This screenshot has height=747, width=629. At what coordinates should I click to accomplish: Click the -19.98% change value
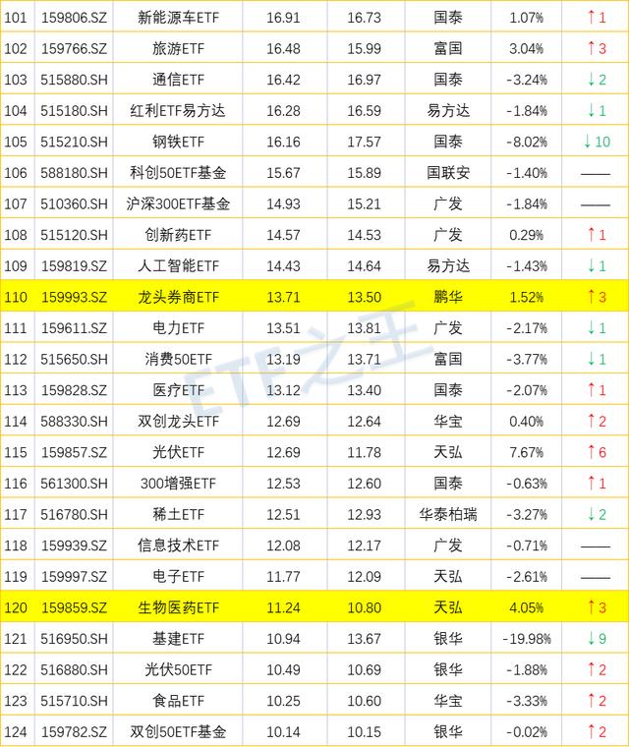pos(527,638)
